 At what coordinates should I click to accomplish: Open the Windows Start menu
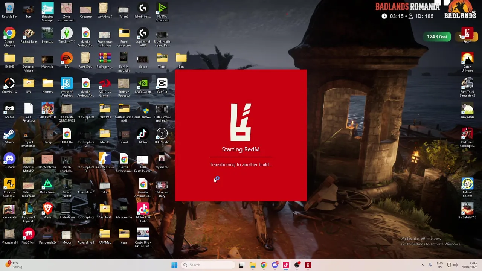click(x=174, y=265)
